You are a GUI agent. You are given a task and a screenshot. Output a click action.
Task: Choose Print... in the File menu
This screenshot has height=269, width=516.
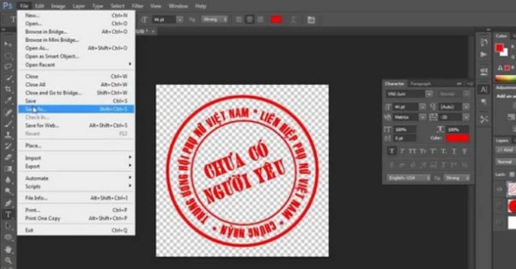click(x=76, y=210)
